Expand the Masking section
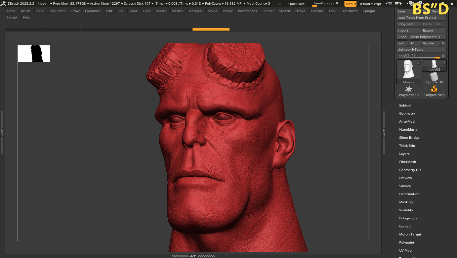 click(406, 202)
